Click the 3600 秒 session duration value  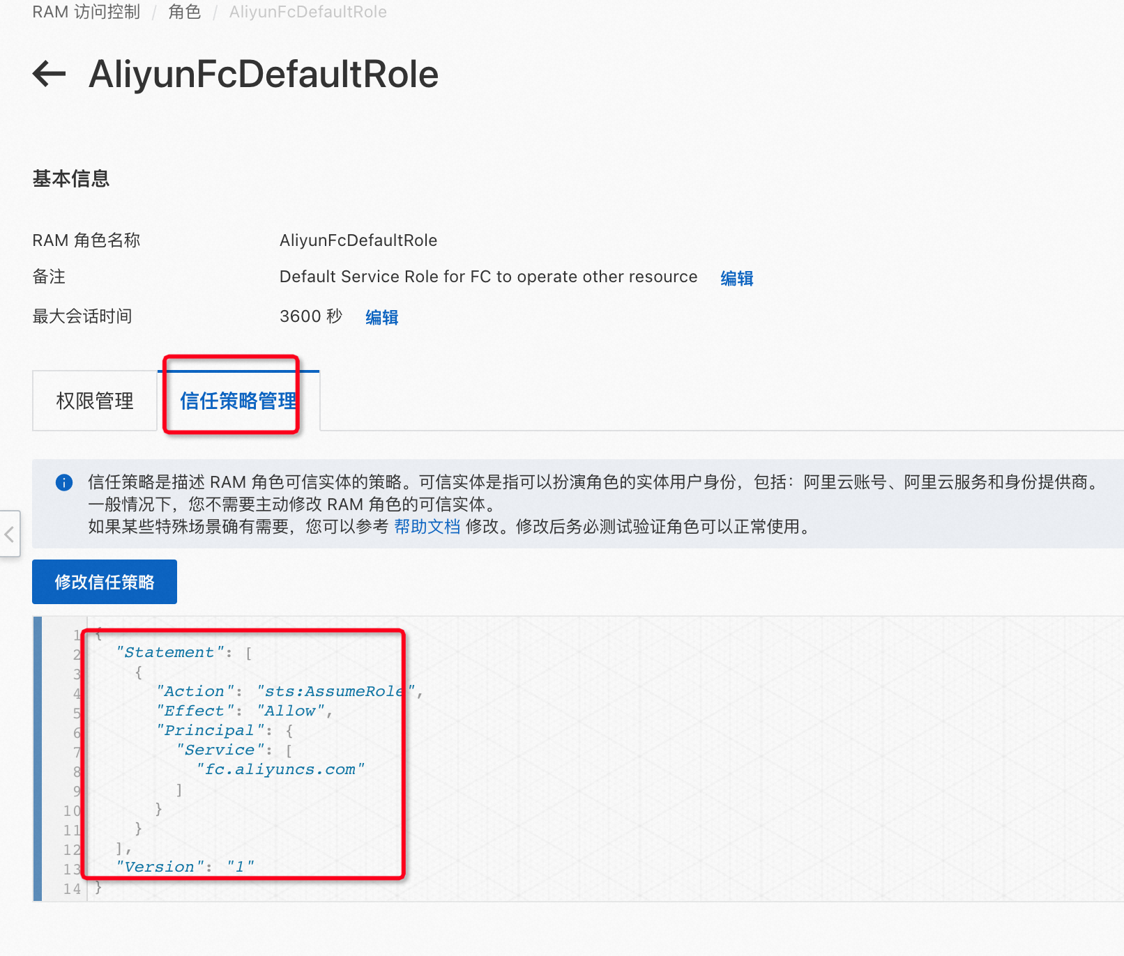pos(311,316)
